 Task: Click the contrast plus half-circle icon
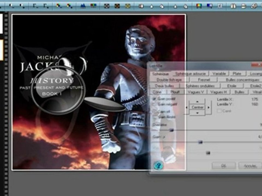point(22,6)
